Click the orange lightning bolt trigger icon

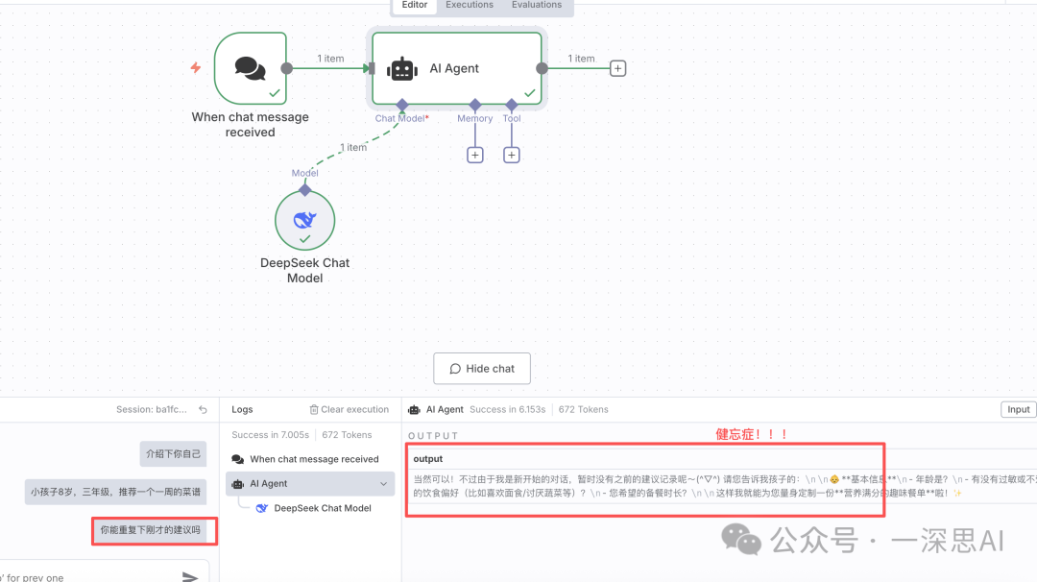196,68
